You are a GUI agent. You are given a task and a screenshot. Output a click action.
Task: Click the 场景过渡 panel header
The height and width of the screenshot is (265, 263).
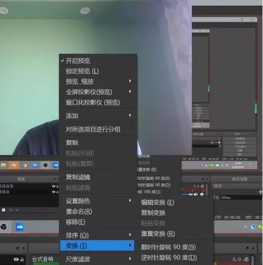tap(239, 179)
